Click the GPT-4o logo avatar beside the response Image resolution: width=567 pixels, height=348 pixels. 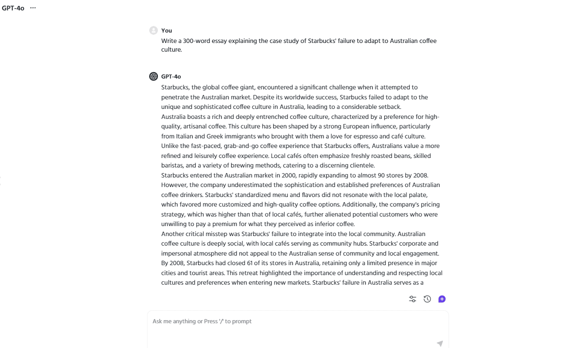coord(153,76)
